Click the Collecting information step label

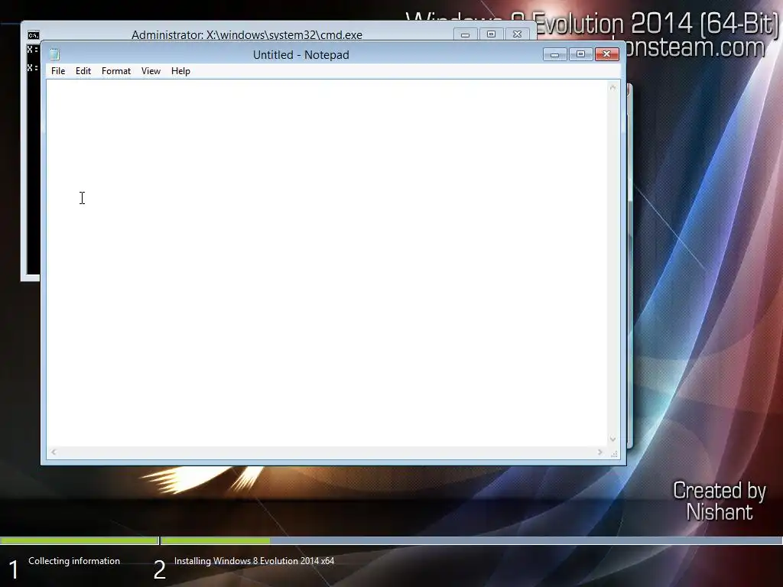[x=74, y=561]
